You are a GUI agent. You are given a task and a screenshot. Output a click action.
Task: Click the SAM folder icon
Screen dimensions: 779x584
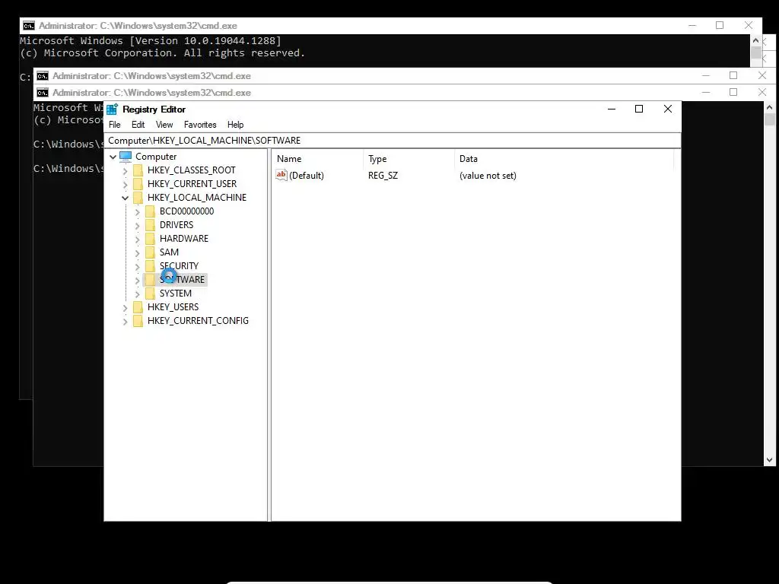click(x=150, y=252)
